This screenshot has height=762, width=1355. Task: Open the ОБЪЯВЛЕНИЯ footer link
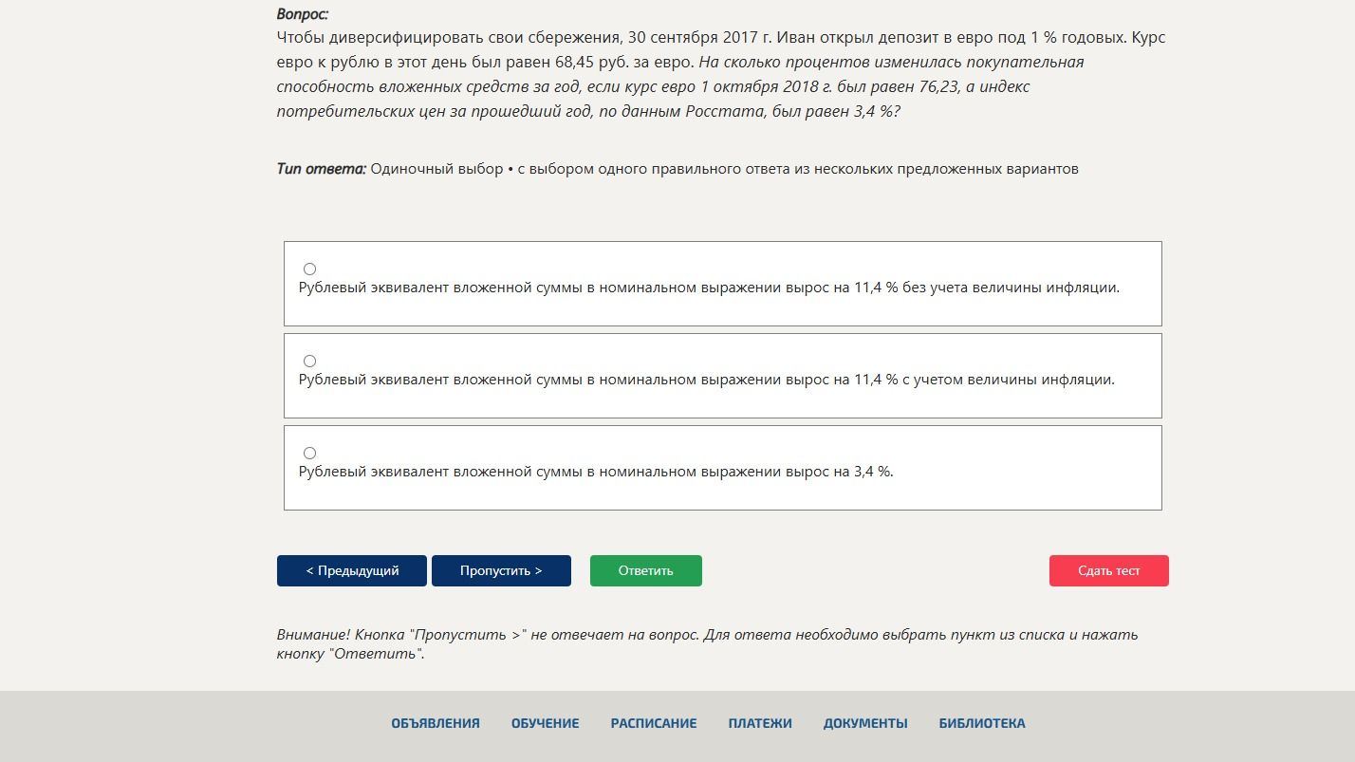point(436,723)
